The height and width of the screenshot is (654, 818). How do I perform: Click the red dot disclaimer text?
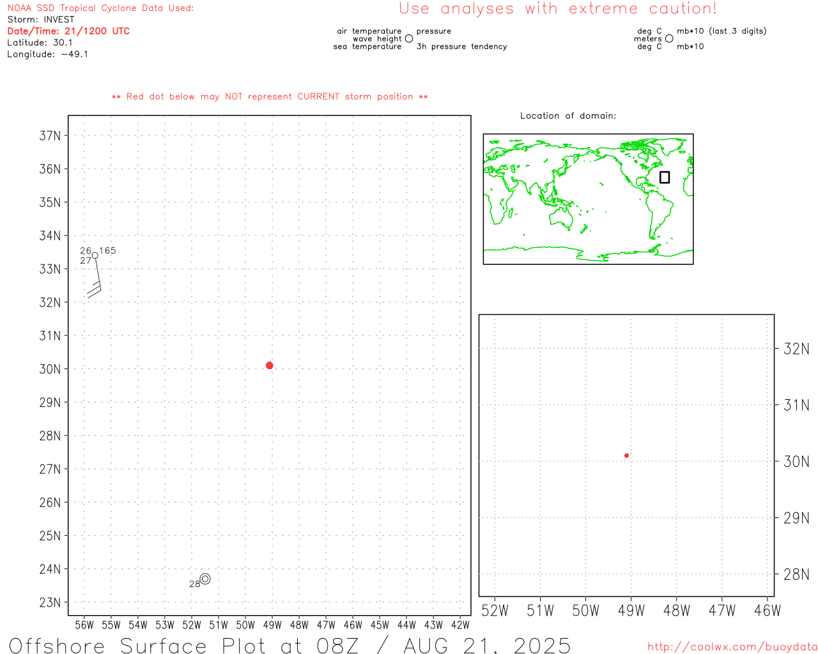pos(270,96)
